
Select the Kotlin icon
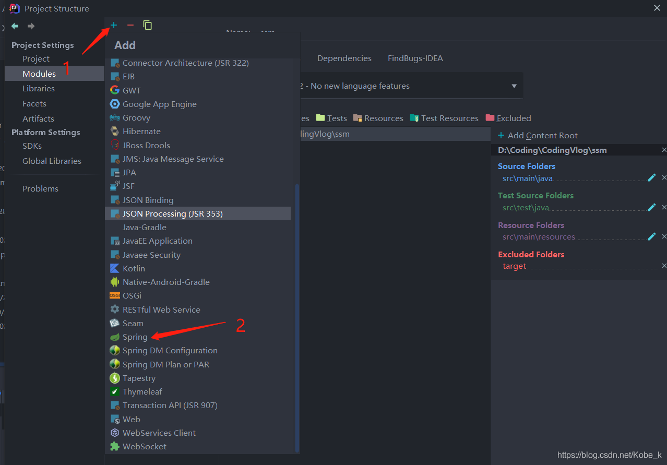(115, 268)
